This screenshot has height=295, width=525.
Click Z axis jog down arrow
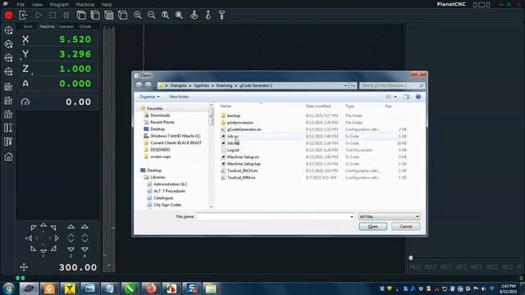coord(71,249)
